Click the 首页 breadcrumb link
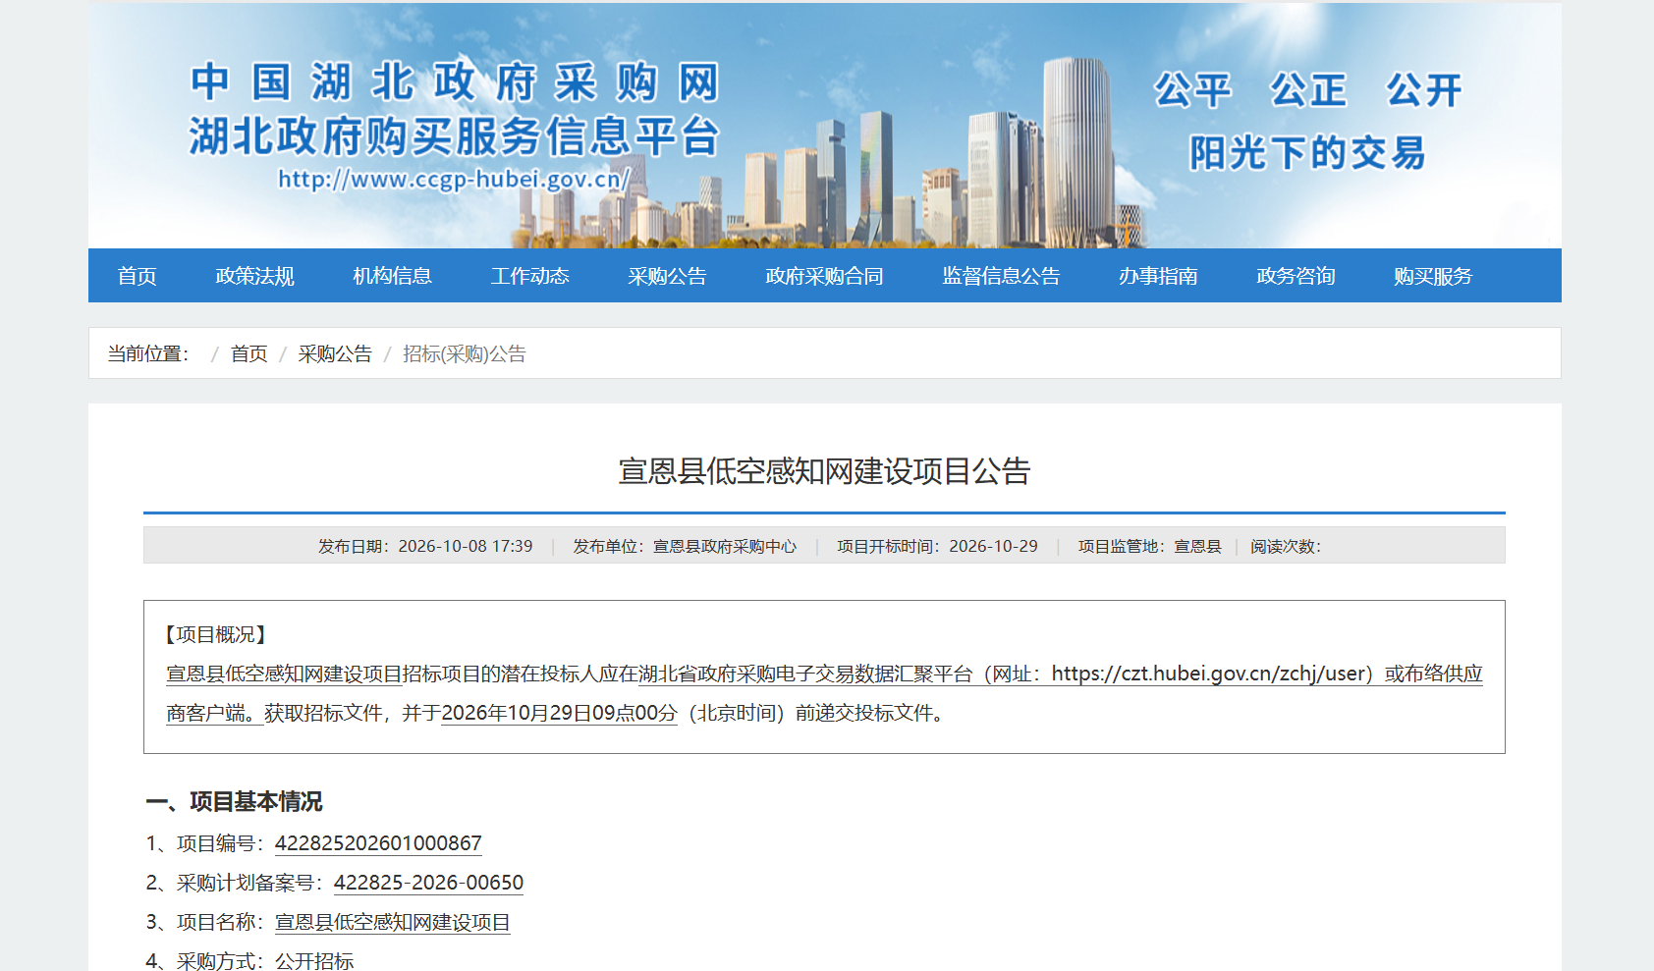 point(249,353)
